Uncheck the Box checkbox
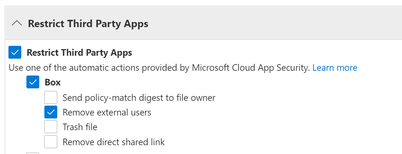The width and height of the screenshot is (402, 154). (x=33, y=82)
